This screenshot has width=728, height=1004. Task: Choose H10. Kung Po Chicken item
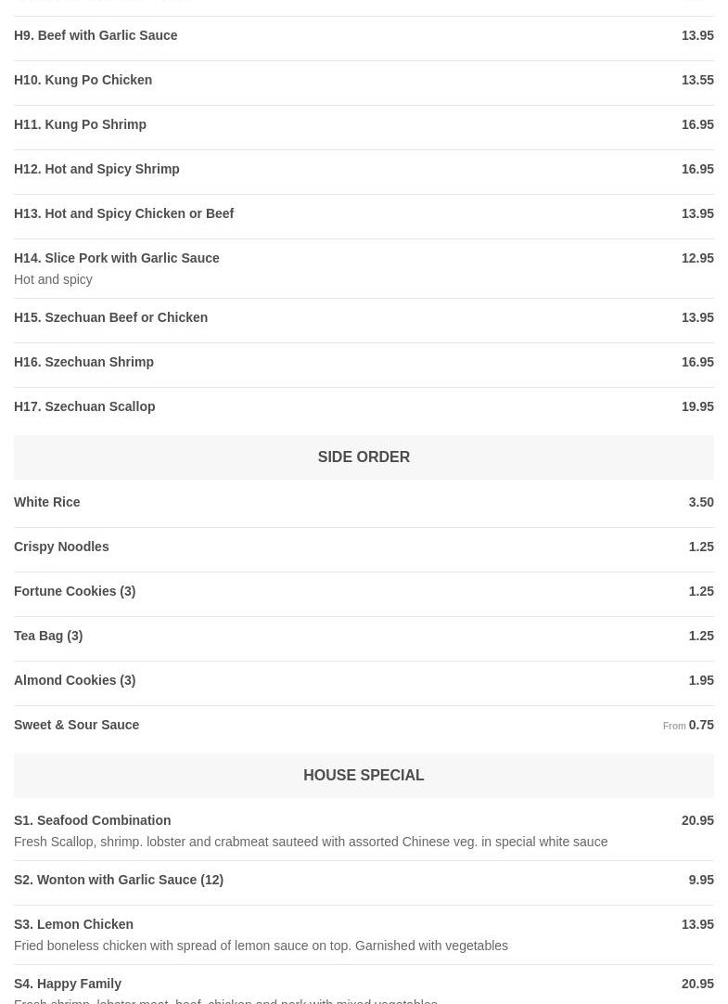(83, 80)
